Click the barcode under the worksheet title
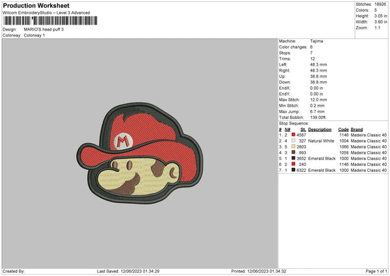Viewport: 390px width, 276px height. [50, 21]
